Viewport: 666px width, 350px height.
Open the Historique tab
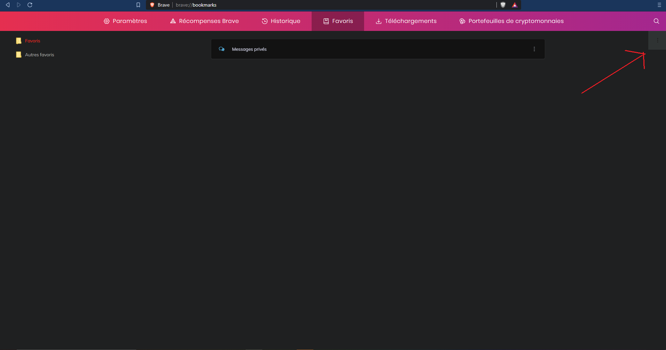point(281,21)
